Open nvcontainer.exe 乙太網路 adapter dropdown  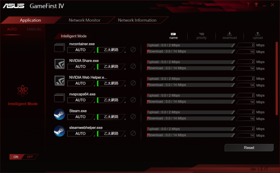point(111,50)
